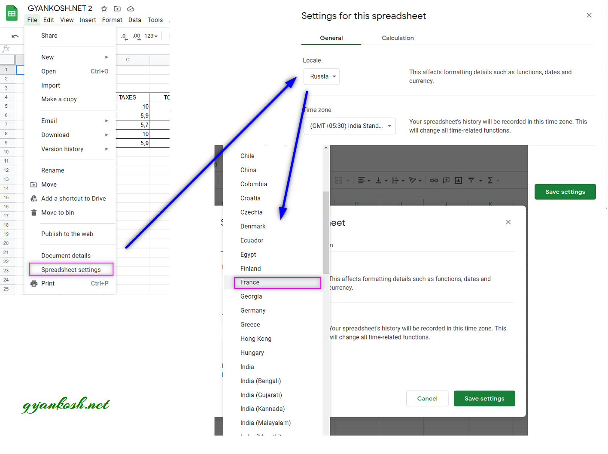Click Cancel in the lower dialog
The image size is (608, 454).
click(427, 398)
